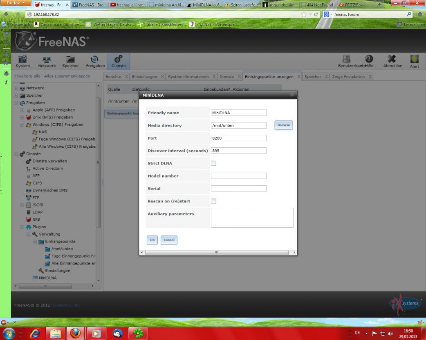Expand the Speicher tree node
Image resolution: width=426 pixels, height=340 pixels.
pyautogui.click(x=16, y=96)
